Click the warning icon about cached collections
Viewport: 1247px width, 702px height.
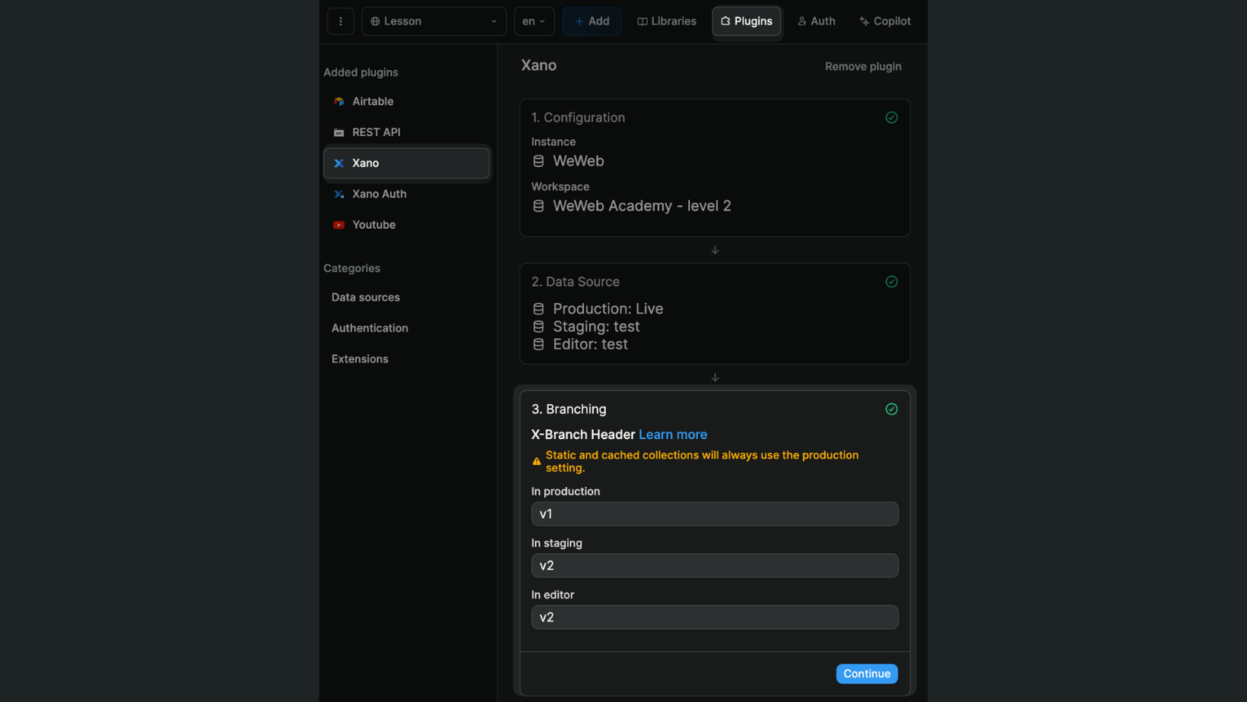(x=537, y=460)
